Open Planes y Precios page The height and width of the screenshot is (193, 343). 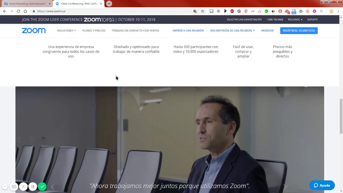94,31
